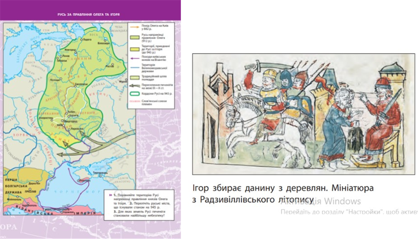This screenshot has width=418, height=239.
Task: Click the poliuddia route legend swatch
Action: 135,78
